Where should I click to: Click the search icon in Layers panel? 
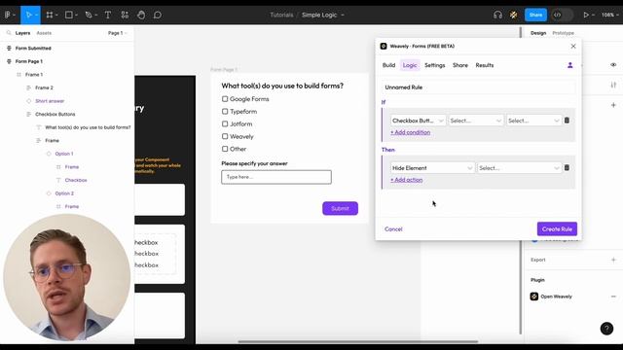(9, 33)
